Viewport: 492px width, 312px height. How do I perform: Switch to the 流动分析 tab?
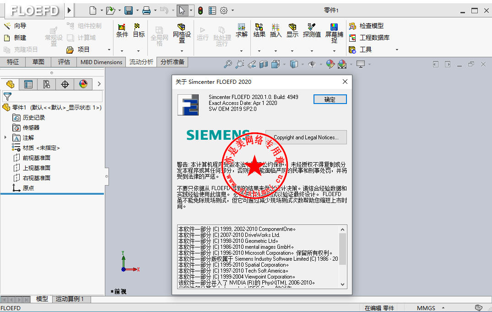141,62
